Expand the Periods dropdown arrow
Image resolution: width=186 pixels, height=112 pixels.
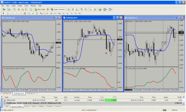coord(107,10)
